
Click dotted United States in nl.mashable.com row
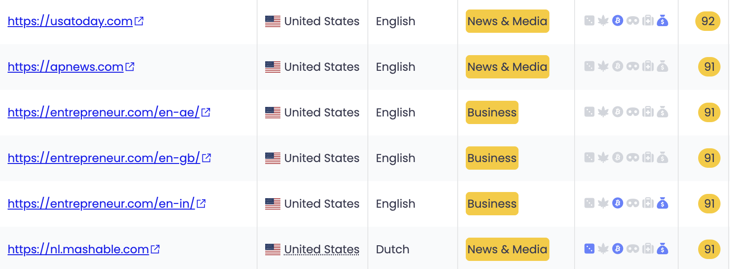point(321,250)
